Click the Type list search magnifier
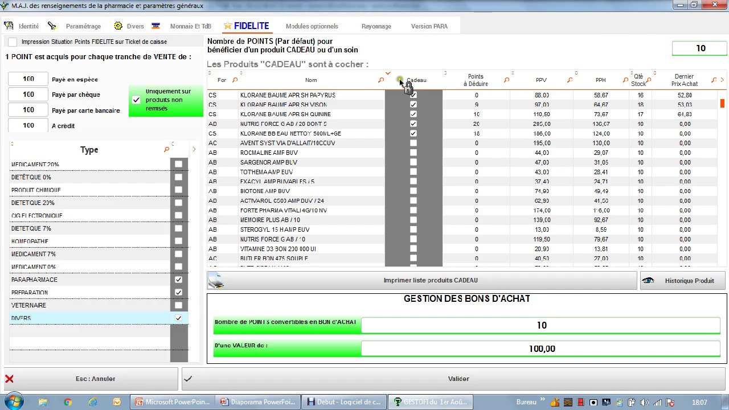The image size is (729, 410). click(x=166, y=150)
